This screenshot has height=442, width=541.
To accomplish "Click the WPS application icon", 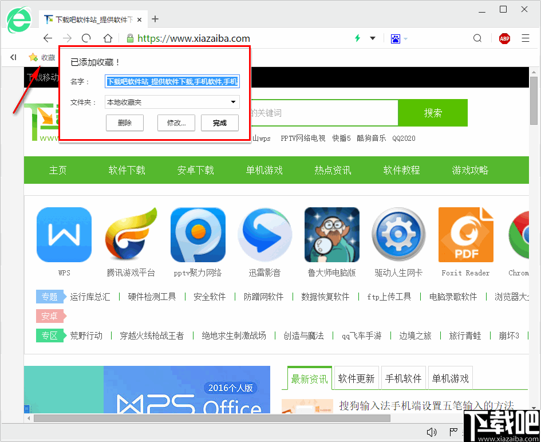I will tap(64, 235).
